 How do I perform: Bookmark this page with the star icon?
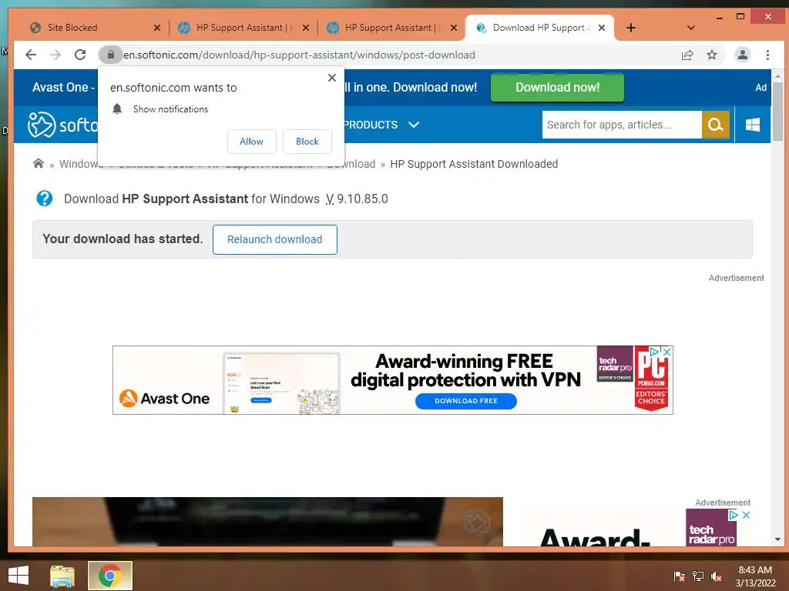[x=711, y=55]
